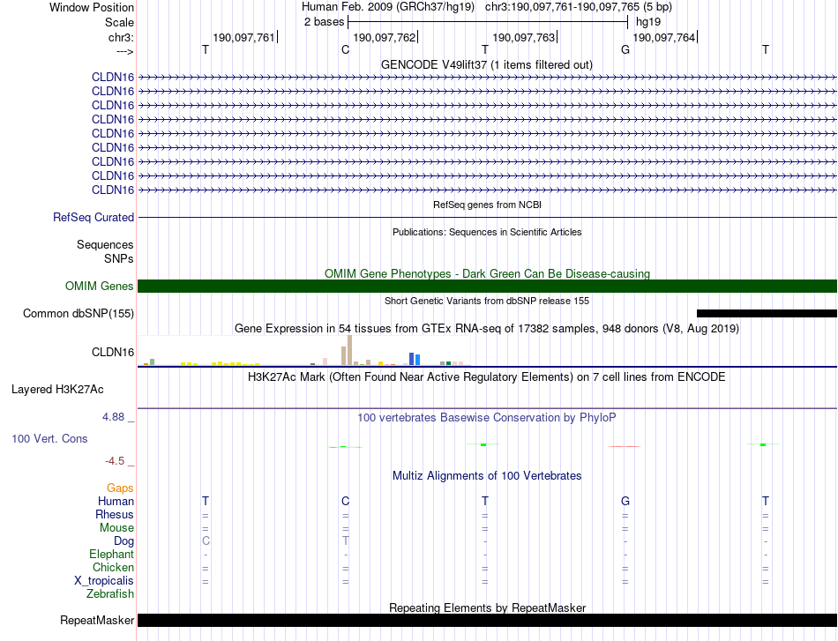The height and width of the screenshot is (641, 838).
Task: Click the RefSeq Curated gene line
Action: [x=488, y=218]
